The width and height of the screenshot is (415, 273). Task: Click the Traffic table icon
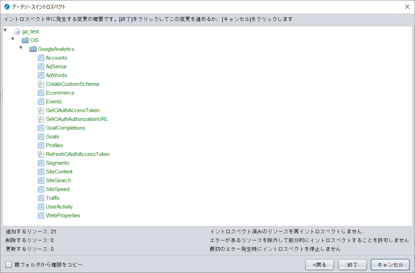(41, 198)
